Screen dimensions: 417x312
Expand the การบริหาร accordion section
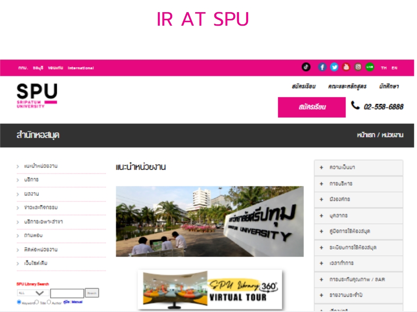tap(359, 184)
